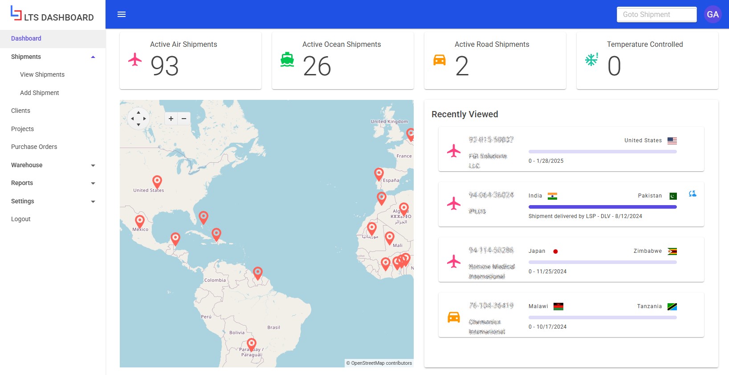Expand the Settings menu
The image size is (729, 375).
(x=93, y=202)
